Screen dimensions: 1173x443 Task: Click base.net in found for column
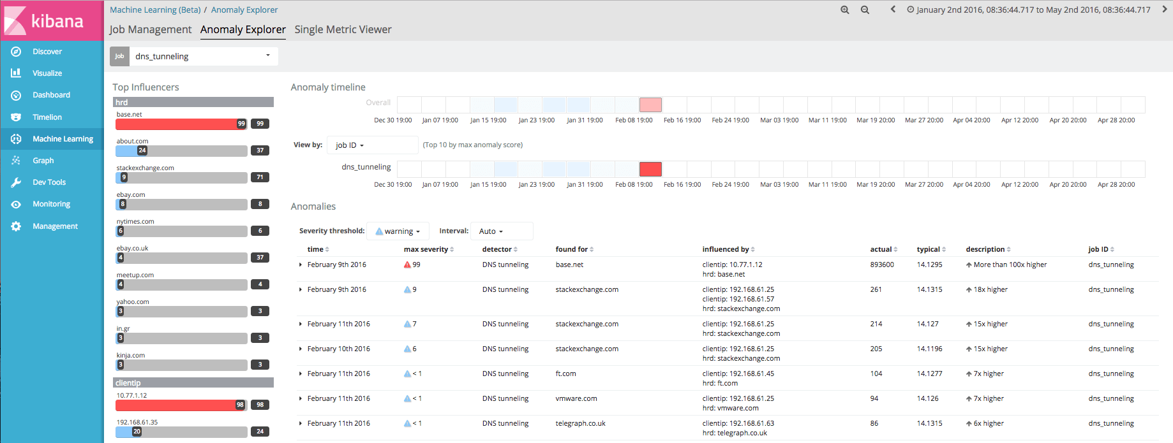pyautogui.click(x=569, y=265)
